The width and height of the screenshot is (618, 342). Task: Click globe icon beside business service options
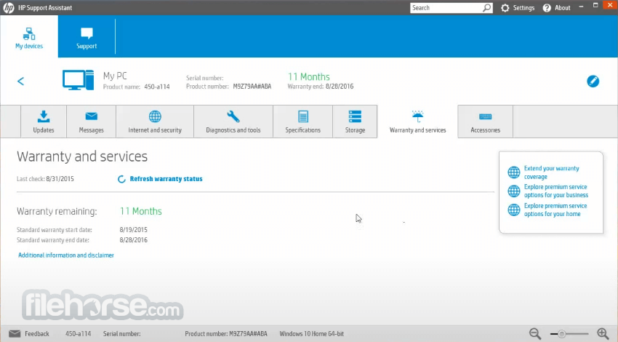click(x=513, y=191)
